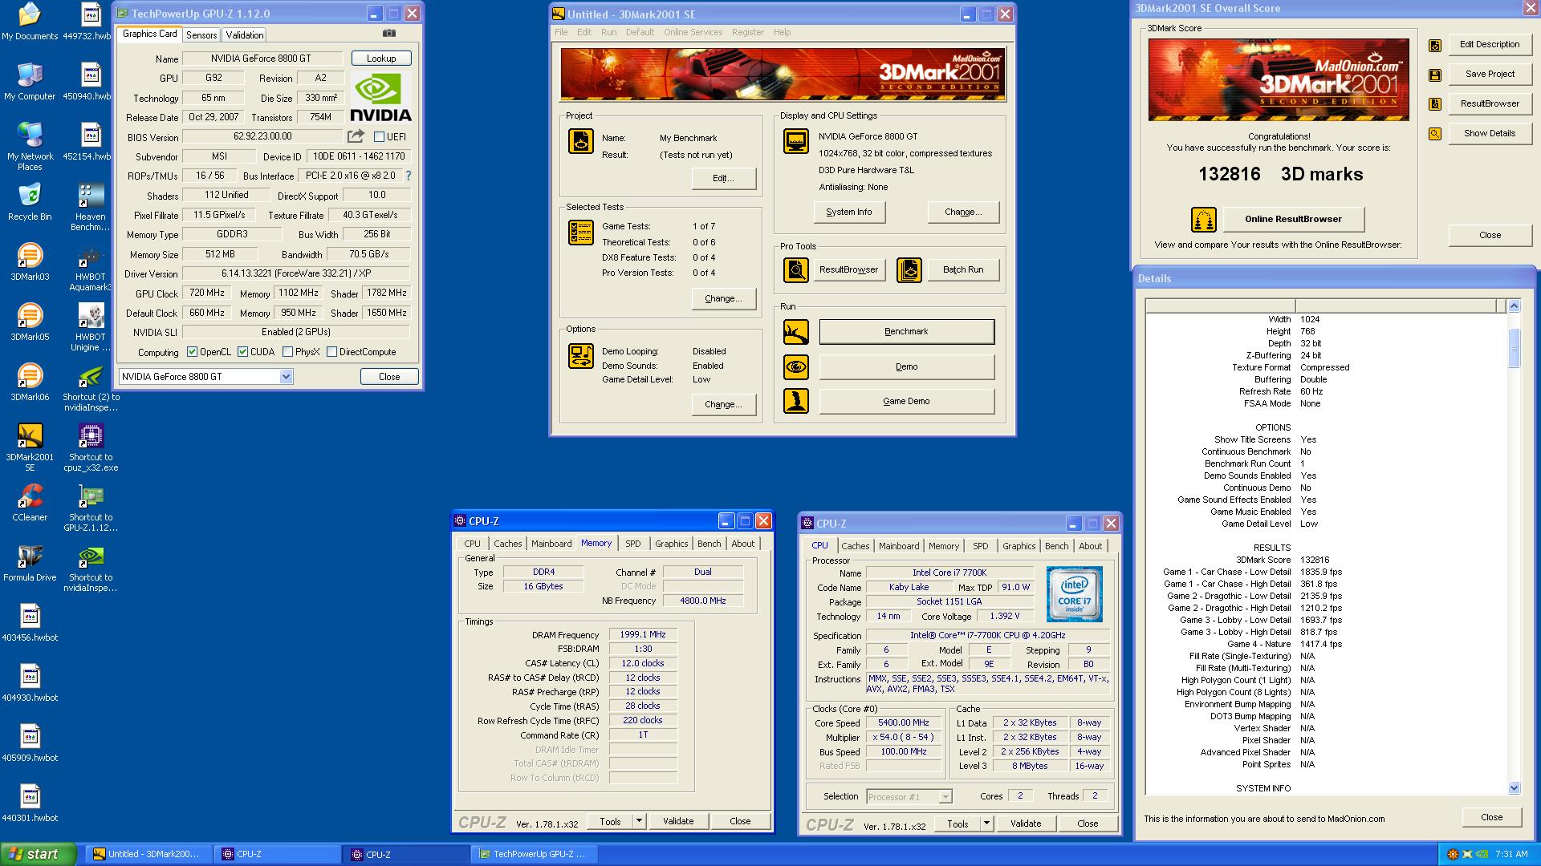Viewport: 1541px width, 866px height.
Task: Click the Benchmark button in Run section
Action: click(906, 331)
